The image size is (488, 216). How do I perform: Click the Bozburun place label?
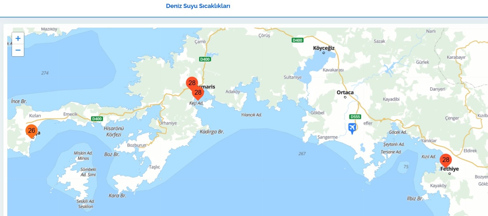(x=137, y=145)
